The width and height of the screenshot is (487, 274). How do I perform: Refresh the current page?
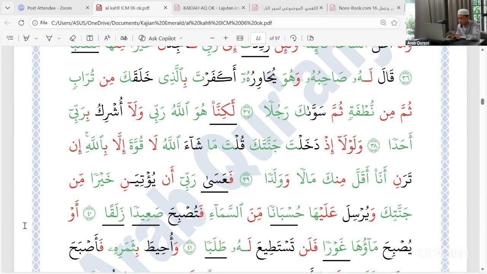21,23
